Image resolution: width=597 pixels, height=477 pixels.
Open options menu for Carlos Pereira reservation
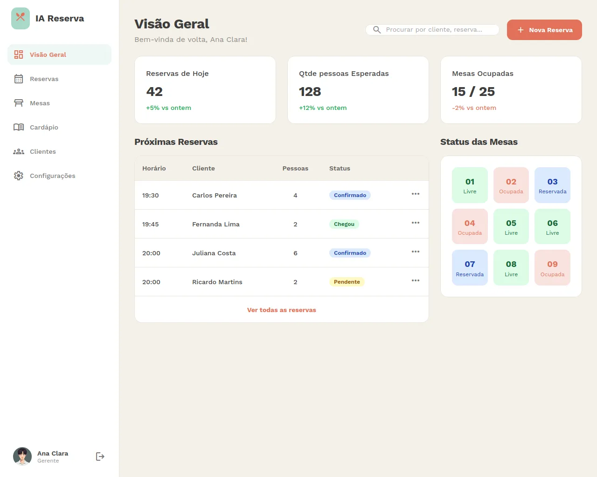tap(415, 194)
